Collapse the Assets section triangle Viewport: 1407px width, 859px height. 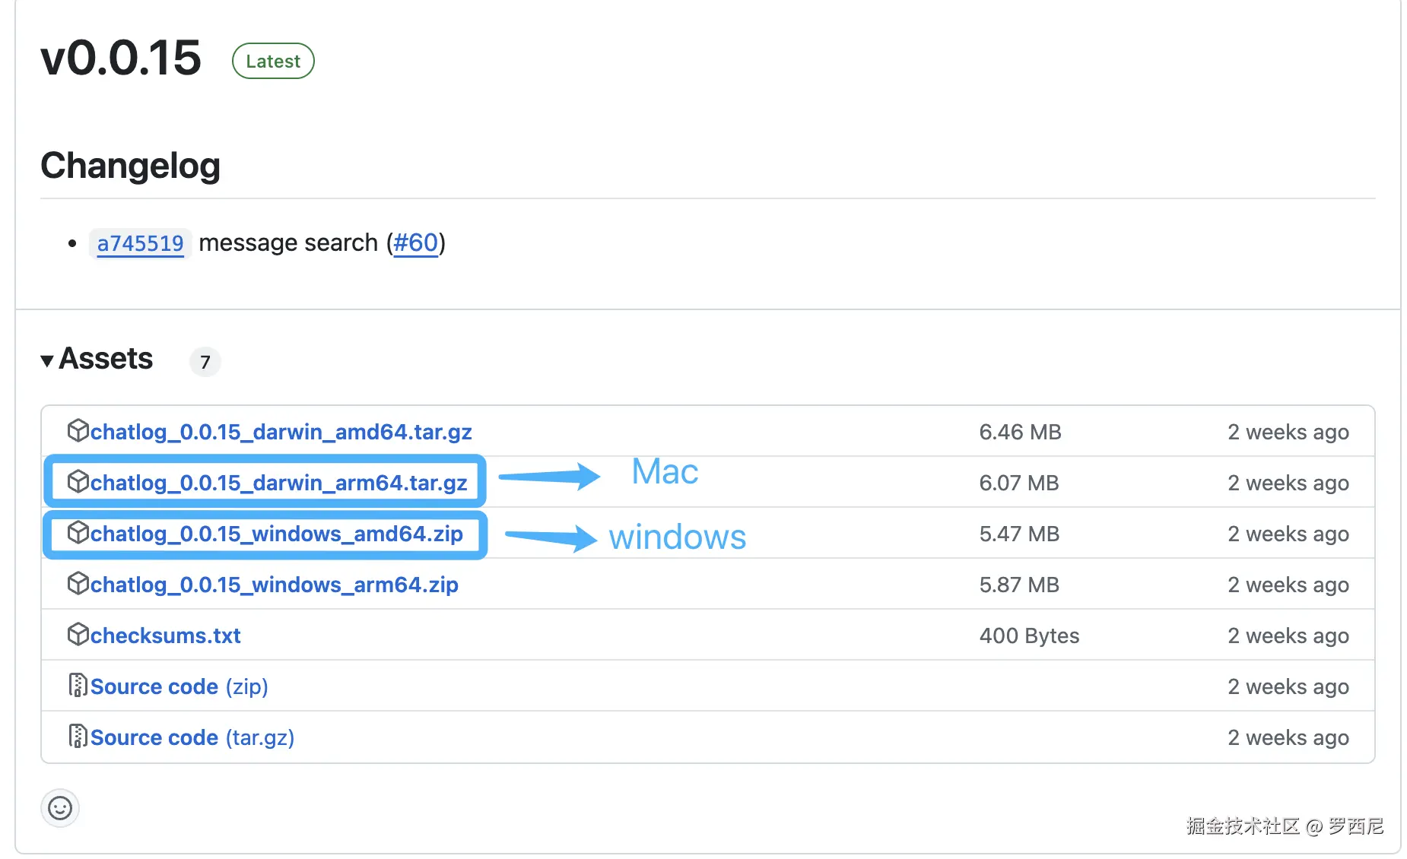(47, 360)
